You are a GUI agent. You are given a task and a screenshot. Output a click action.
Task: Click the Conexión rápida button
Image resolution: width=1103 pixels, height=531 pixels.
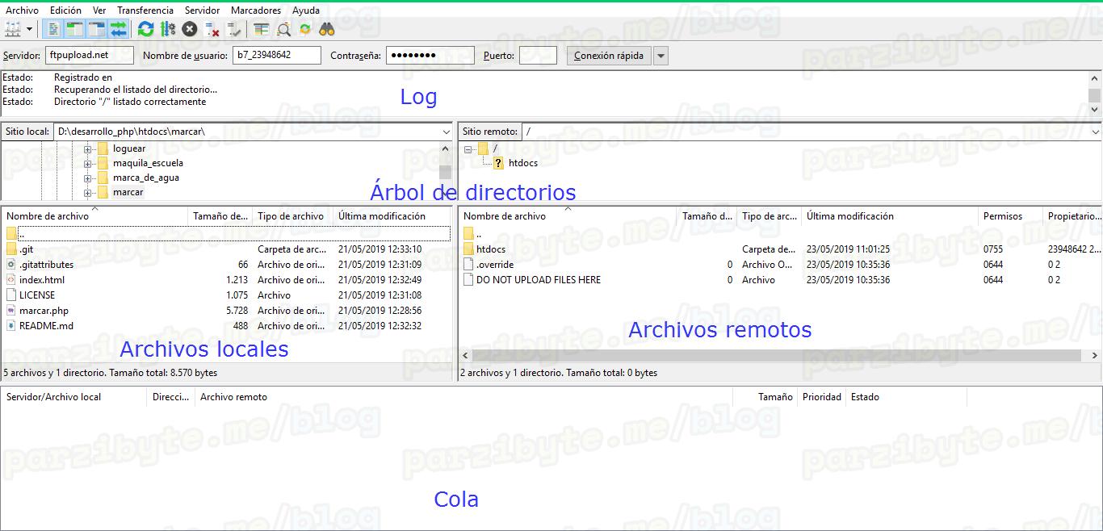tap(609, 56)
